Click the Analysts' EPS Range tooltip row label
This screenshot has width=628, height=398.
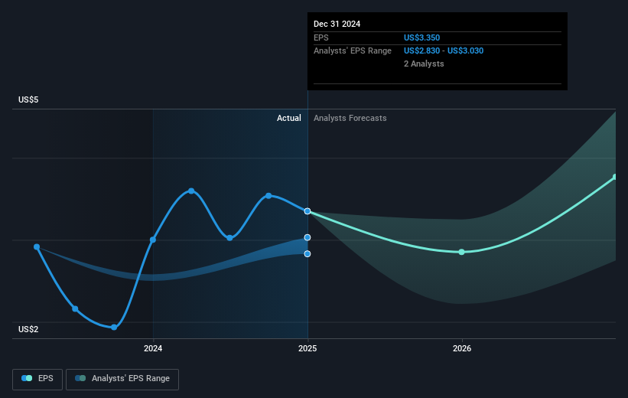(x=353, y=51)
